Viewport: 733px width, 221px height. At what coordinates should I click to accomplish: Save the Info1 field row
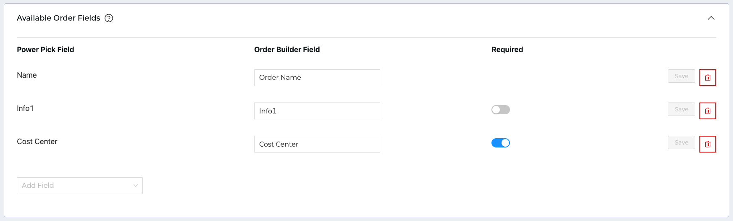tap(681, 109)
